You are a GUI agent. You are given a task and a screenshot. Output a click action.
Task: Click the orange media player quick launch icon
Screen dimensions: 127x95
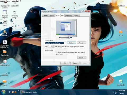[x=13, y=92]
